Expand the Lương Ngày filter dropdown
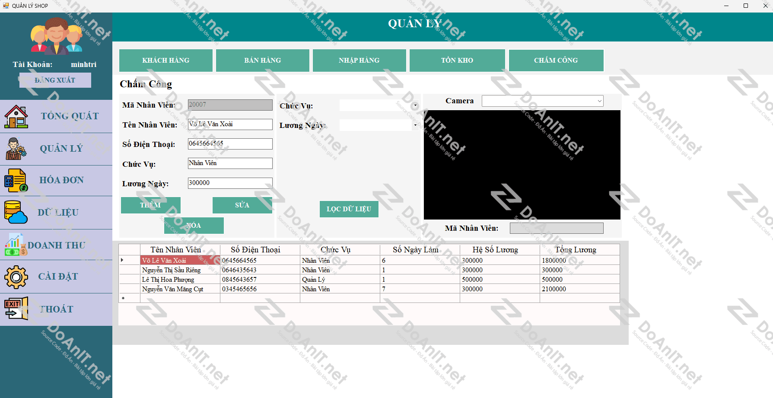Viewport: 773px width, 398px height. click(x=415, y=125)
